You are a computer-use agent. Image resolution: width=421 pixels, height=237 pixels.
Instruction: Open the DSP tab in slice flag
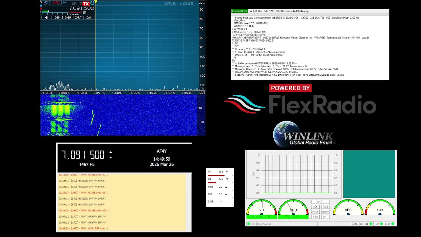(x=57, y=17)
